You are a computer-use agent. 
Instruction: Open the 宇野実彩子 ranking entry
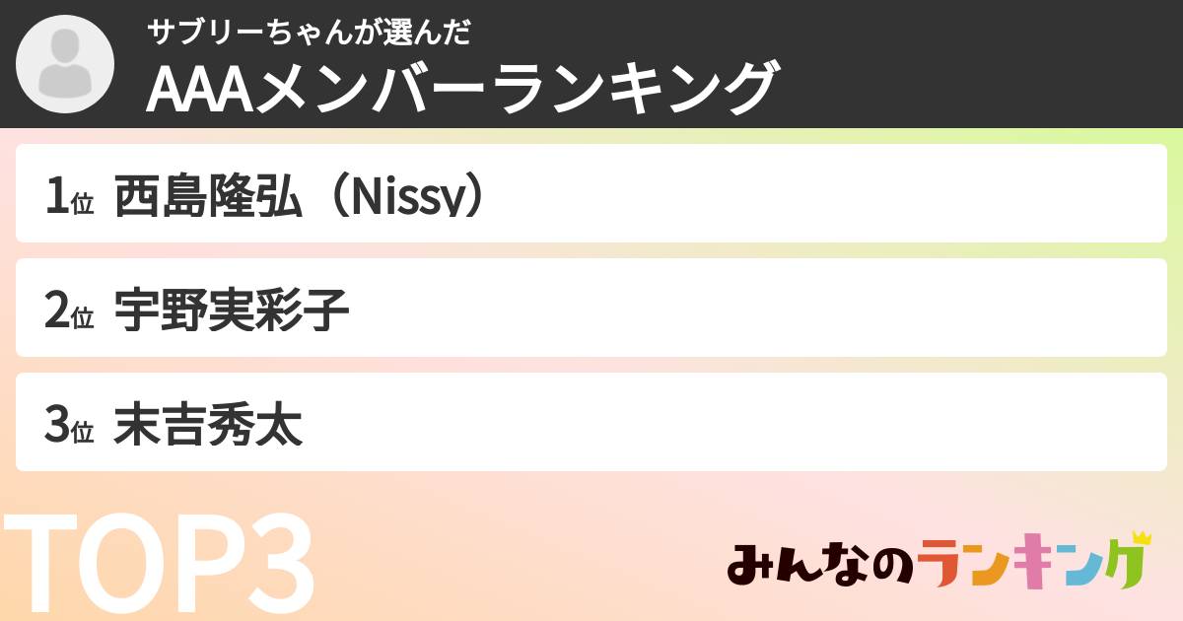pos(232,311)
